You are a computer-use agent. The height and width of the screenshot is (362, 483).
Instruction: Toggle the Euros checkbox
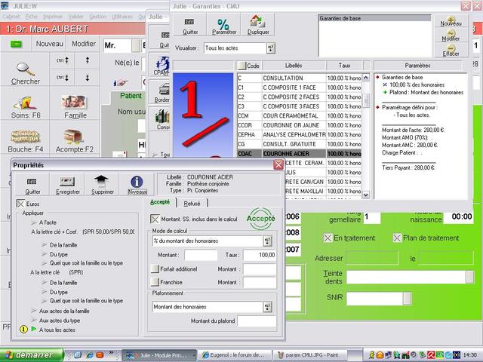pyautogui.click(x=20, y=204)
